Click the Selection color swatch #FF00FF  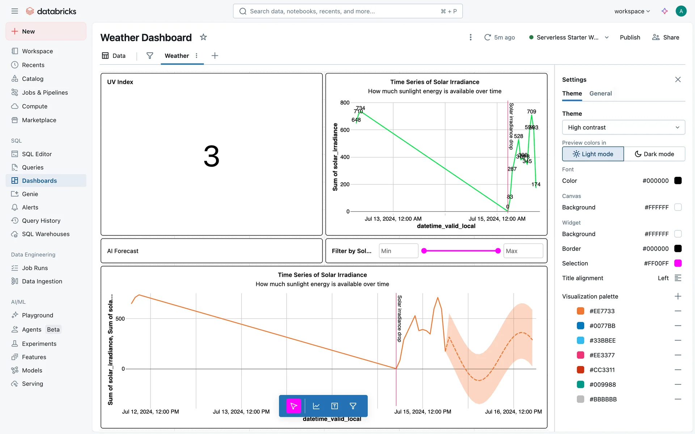pos(678,263)
